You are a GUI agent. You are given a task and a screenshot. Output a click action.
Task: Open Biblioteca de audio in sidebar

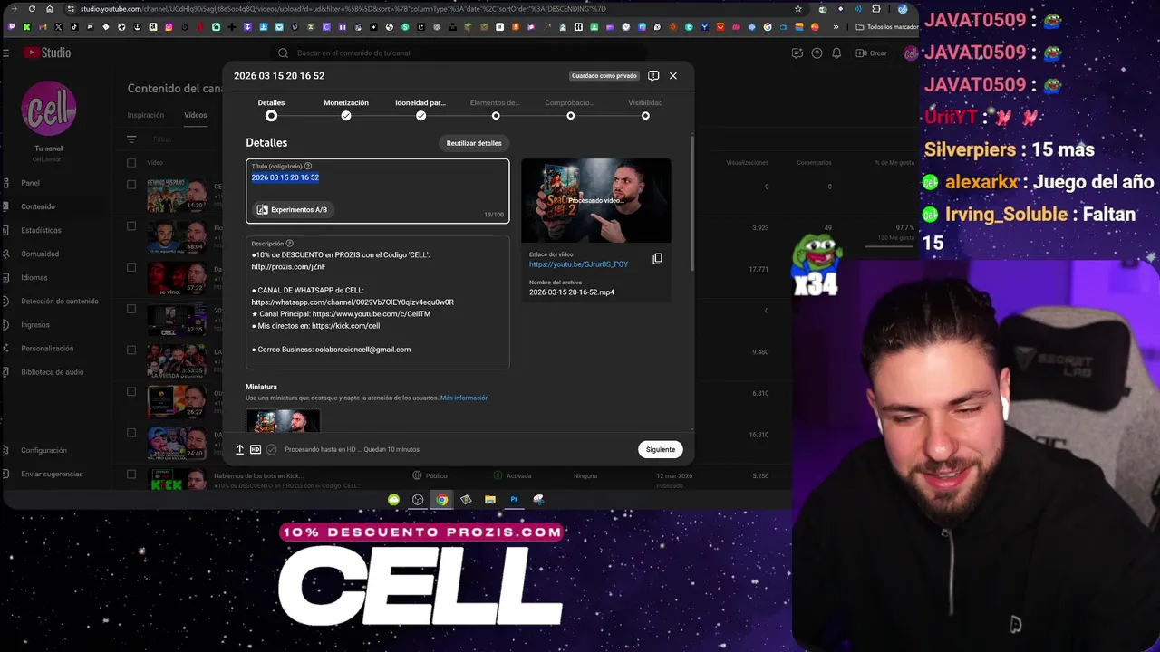[53, 371]
